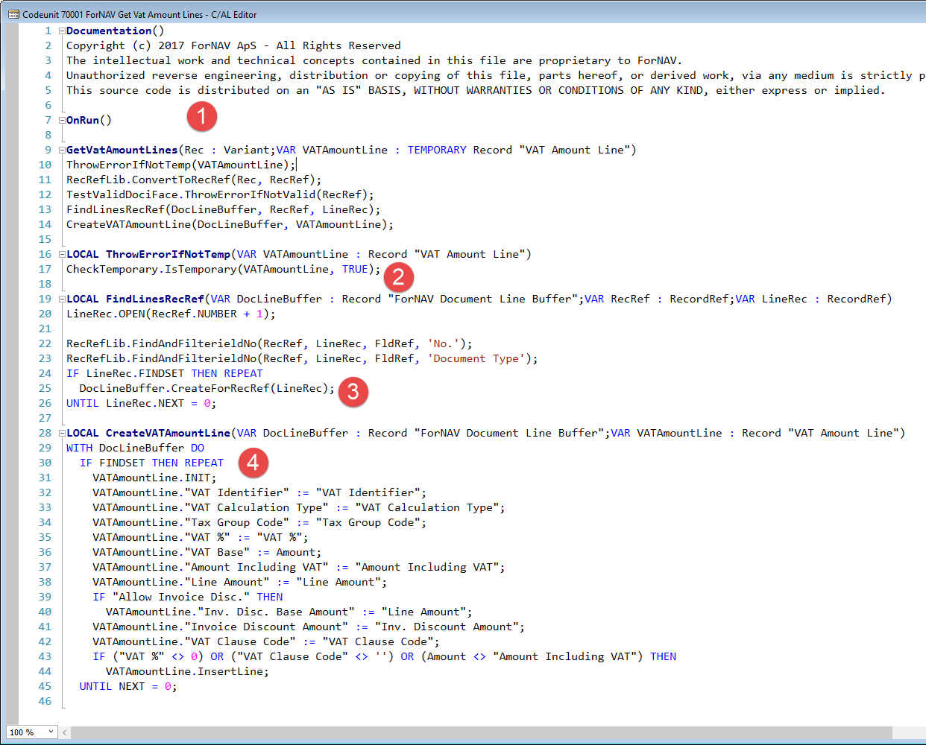
Task: Click the red circle marker numbered 3
Action: pyautogui.click(x=353, y=391)
